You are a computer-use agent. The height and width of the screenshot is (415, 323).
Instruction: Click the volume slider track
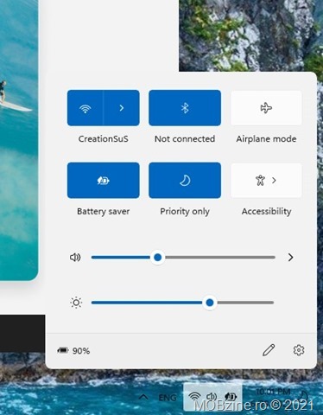183,258
